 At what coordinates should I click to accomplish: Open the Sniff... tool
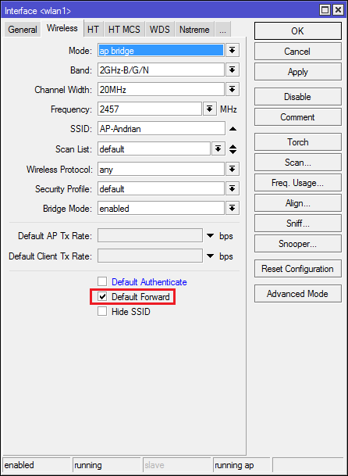coord(298,224)
